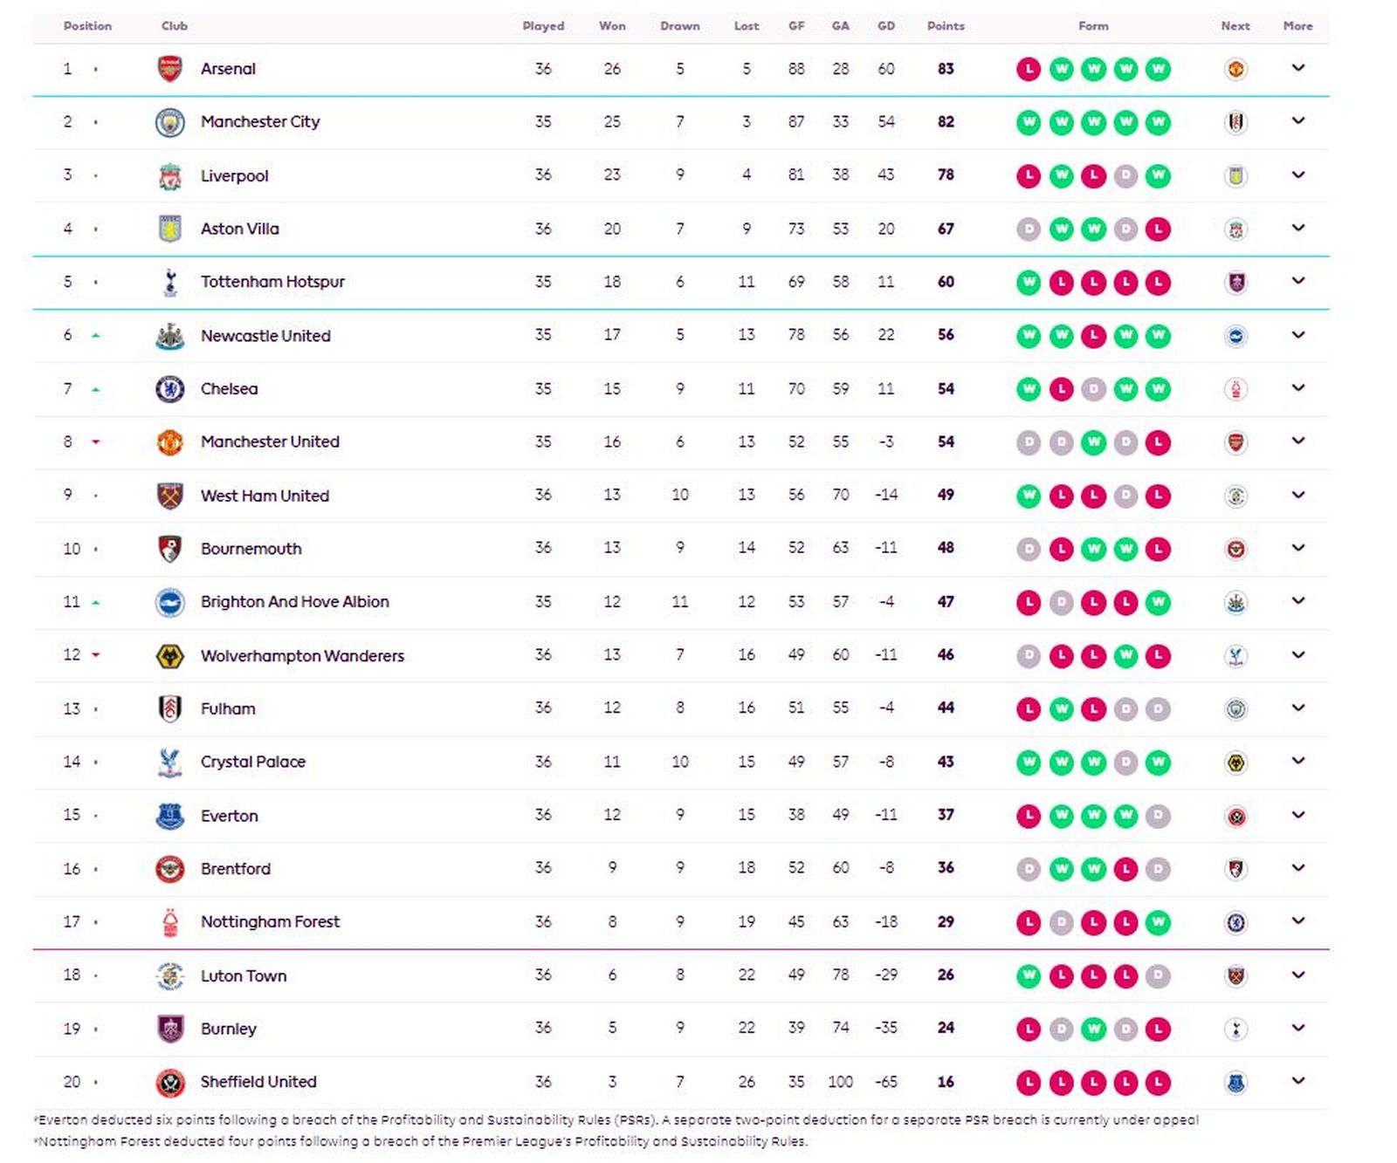Click Manchester United badge in Arsenal's Next column
The image size is (1397, 1163).
(x=1235, y=68)
